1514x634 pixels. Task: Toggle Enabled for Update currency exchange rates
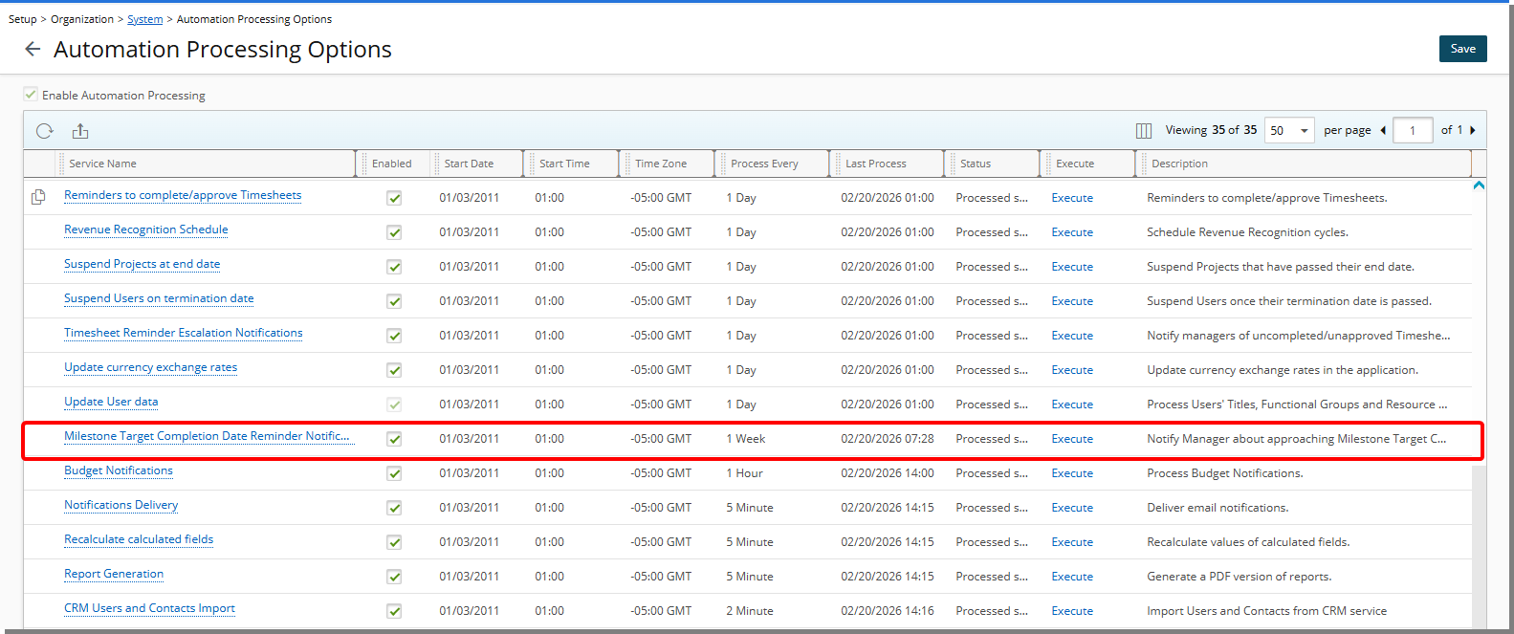coord(394,370)
